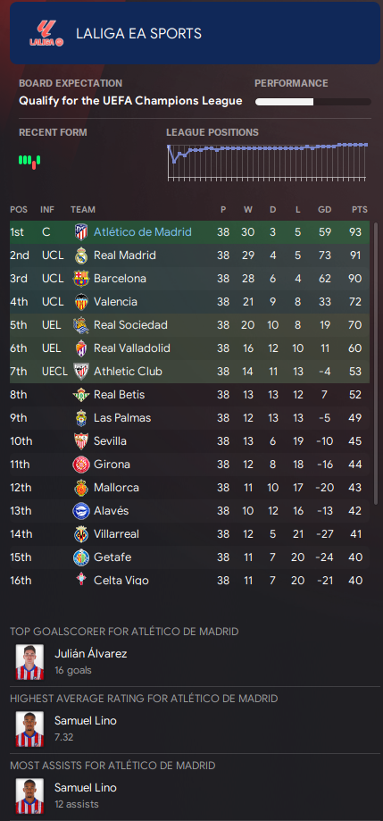Click the Real Madrid club crest
Screen dimensions: 383x821
[81, 256]
